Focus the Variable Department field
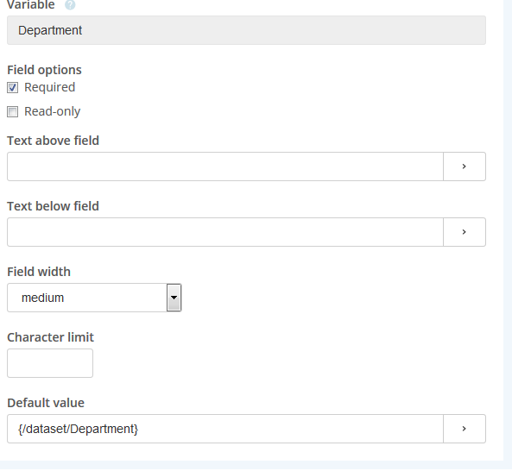Screen dimensions: 512x471 coord(247,30)
